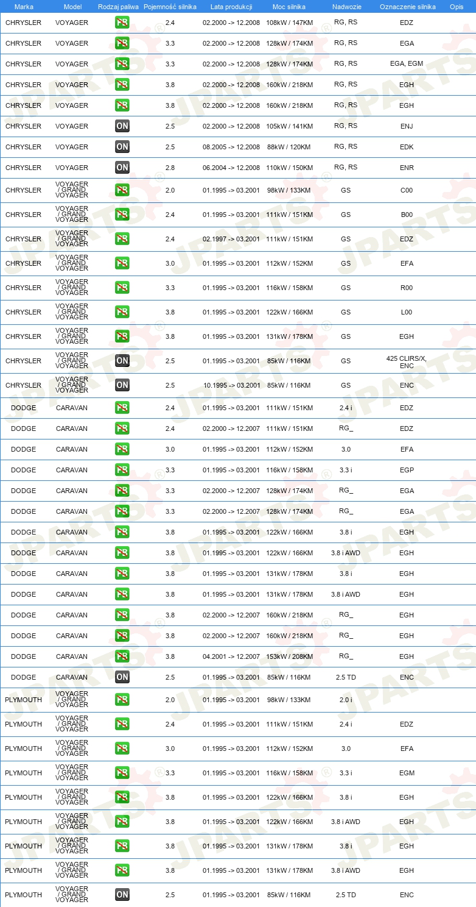
Task: Select the 105kW / 141KM power cell
Action: click(290, 126)
